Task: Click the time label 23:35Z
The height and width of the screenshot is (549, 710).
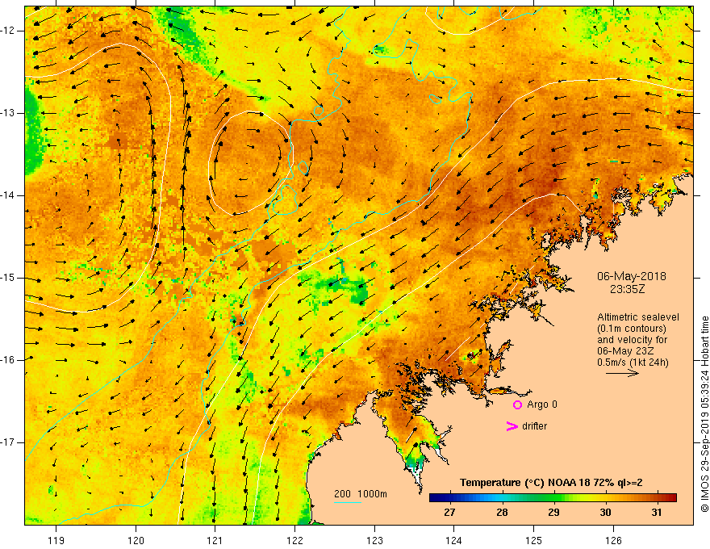Action: [x=627, y=289]
